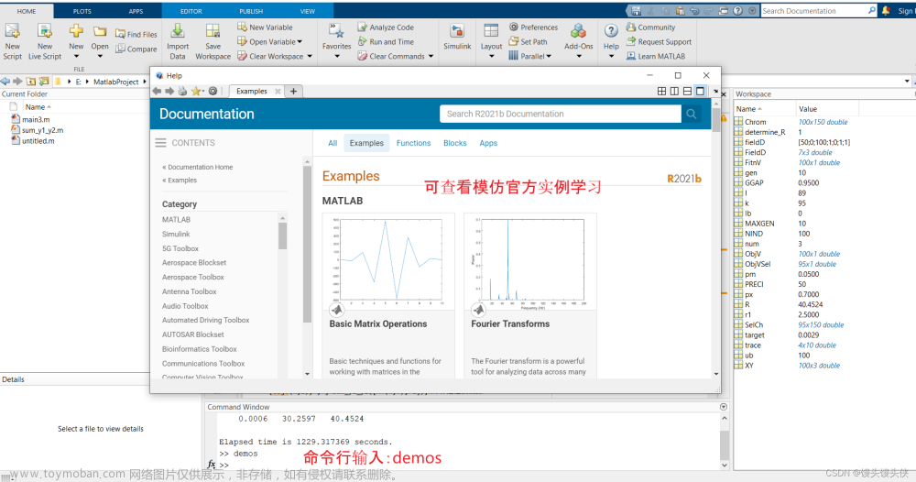Select main3.m in Current Folder
Image resolution: width=916 pixels, height=482 pixels.
[36, 119]
